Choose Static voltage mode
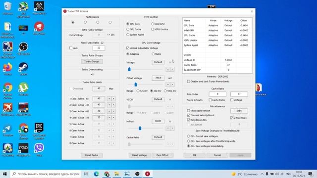The image size is (317, 178). click(x=153, y=54)
